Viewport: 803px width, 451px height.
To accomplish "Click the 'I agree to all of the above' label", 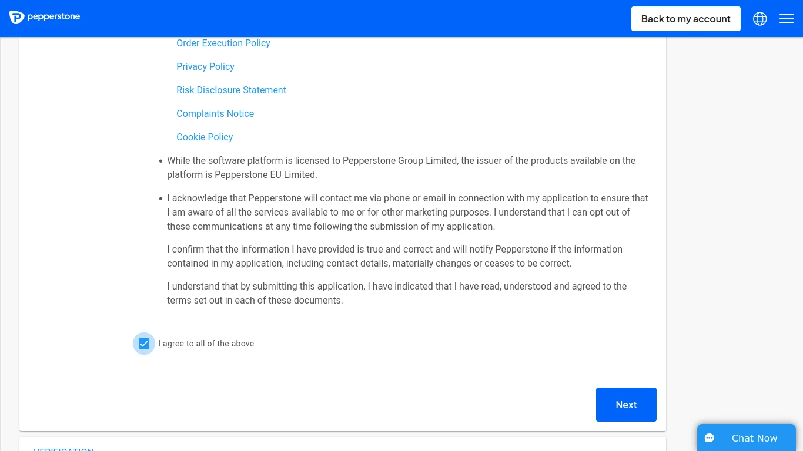I will 206,344.
